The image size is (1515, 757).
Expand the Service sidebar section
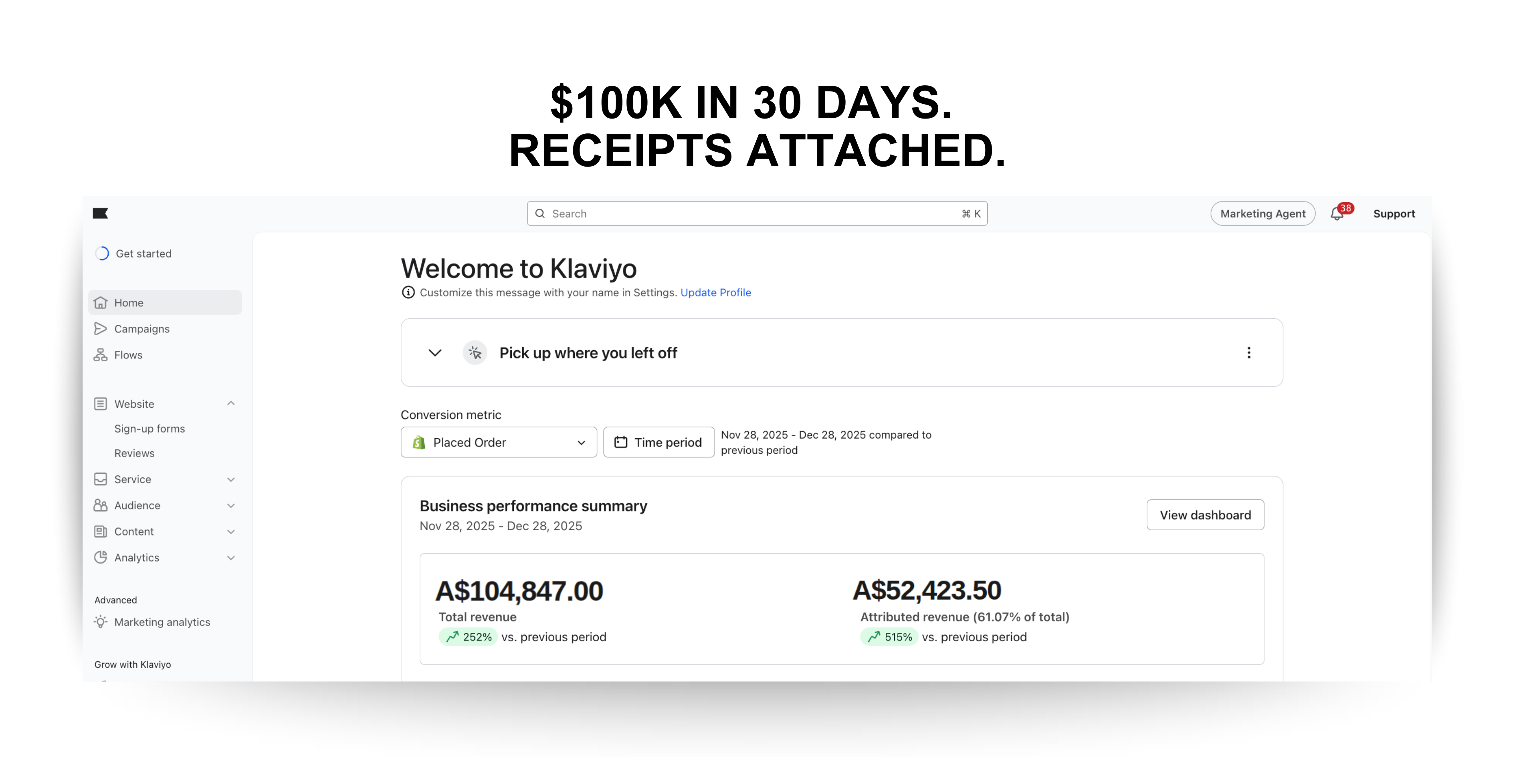click(230, 479)
